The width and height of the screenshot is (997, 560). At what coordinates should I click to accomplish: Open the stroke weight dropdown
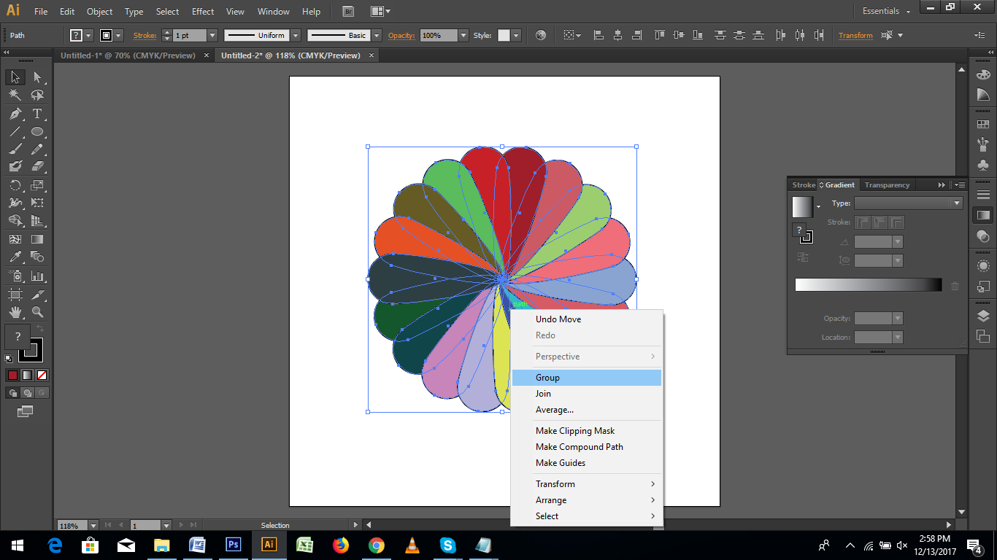coord(212,34)
